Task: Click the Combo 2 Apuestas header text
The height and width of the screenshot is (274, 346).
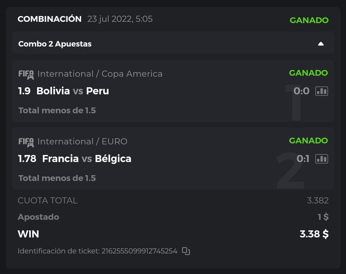Action: [55, 44]
